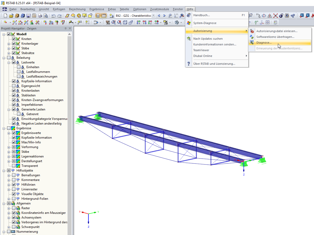Viewport: 314px width, 235px height.
Task: Toggle the Table display toolbar icon
Action: (104, 16)
